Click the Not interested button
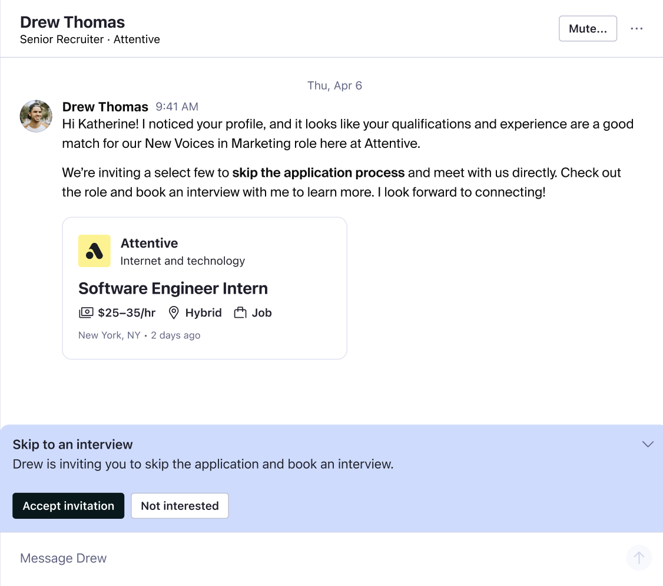This screenshot has width=663, height=586. tap(180, 506)
